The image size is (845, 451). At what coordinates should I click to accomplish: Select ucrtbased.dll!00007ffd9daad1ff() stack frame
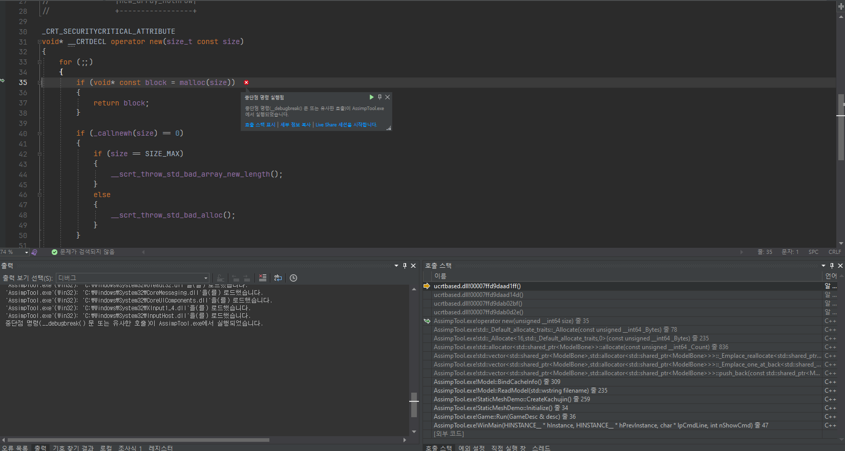click(x=627, y=286)
